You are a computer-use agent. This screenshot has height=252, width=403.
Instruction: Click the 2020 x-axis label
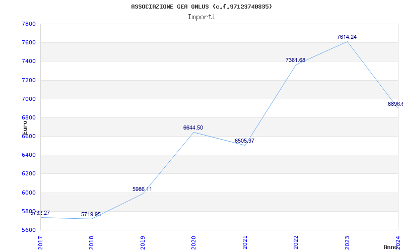point(193,243)
